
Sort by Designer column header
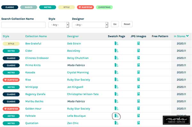click(x=73, y=36)
